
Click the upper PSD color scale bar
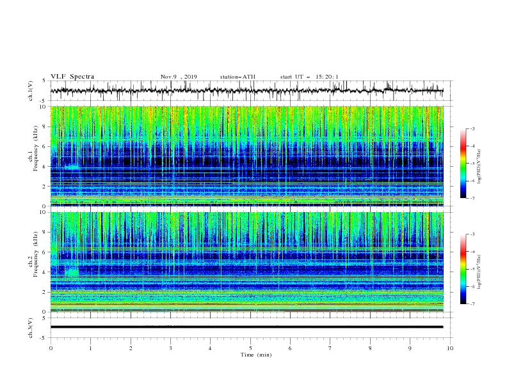(x=463, y=164)
